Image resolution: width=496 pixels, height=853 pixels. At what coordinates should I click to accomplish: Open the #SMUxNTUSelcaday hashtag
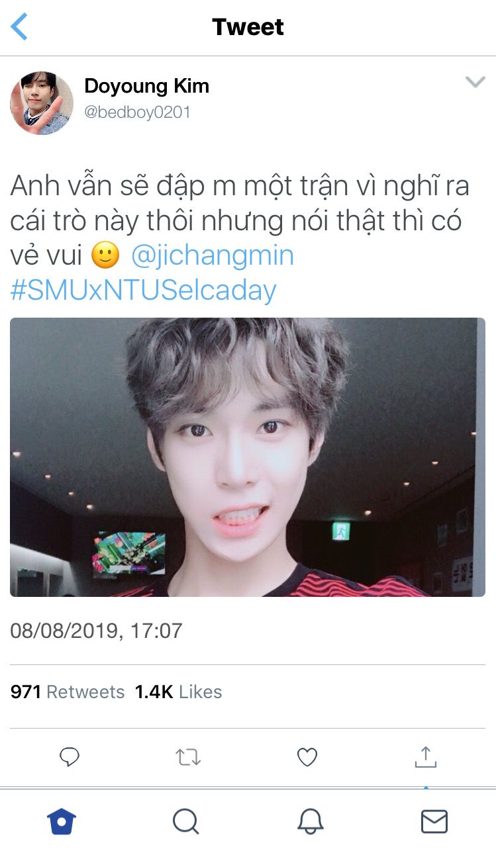tap(143, 290)
